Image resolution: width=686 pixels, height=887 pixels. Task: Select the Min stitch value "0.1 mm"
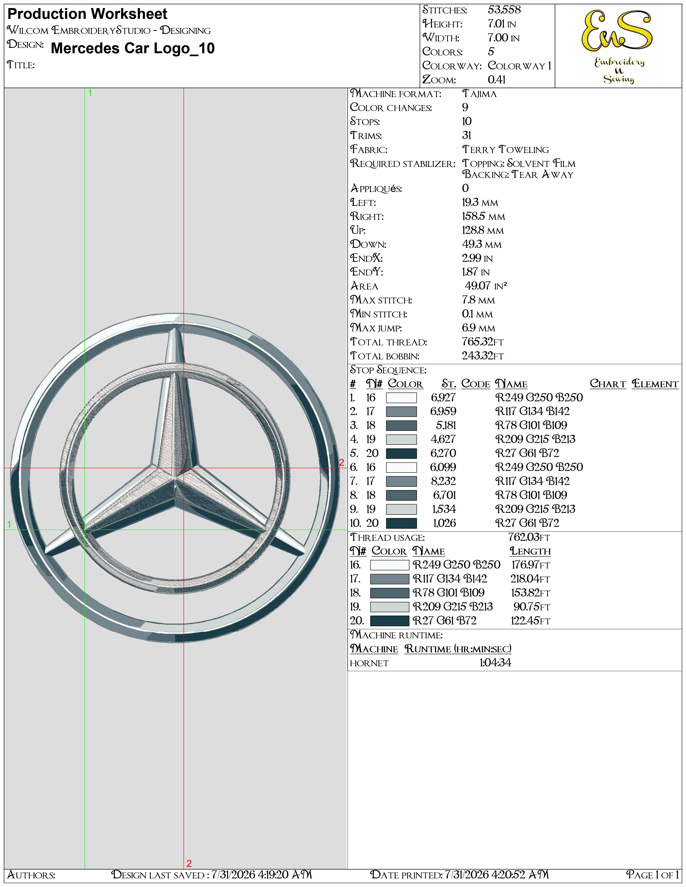pos(477,314)
